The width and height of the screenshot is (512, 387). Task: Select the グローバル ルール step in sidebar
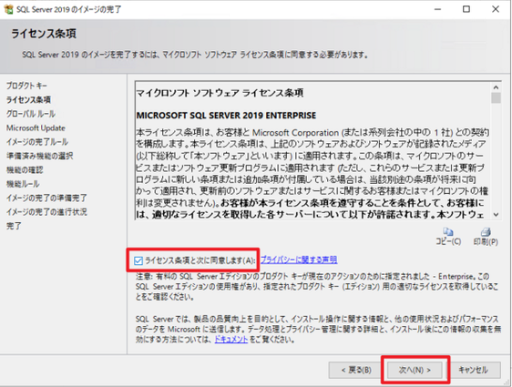(31, 114)
